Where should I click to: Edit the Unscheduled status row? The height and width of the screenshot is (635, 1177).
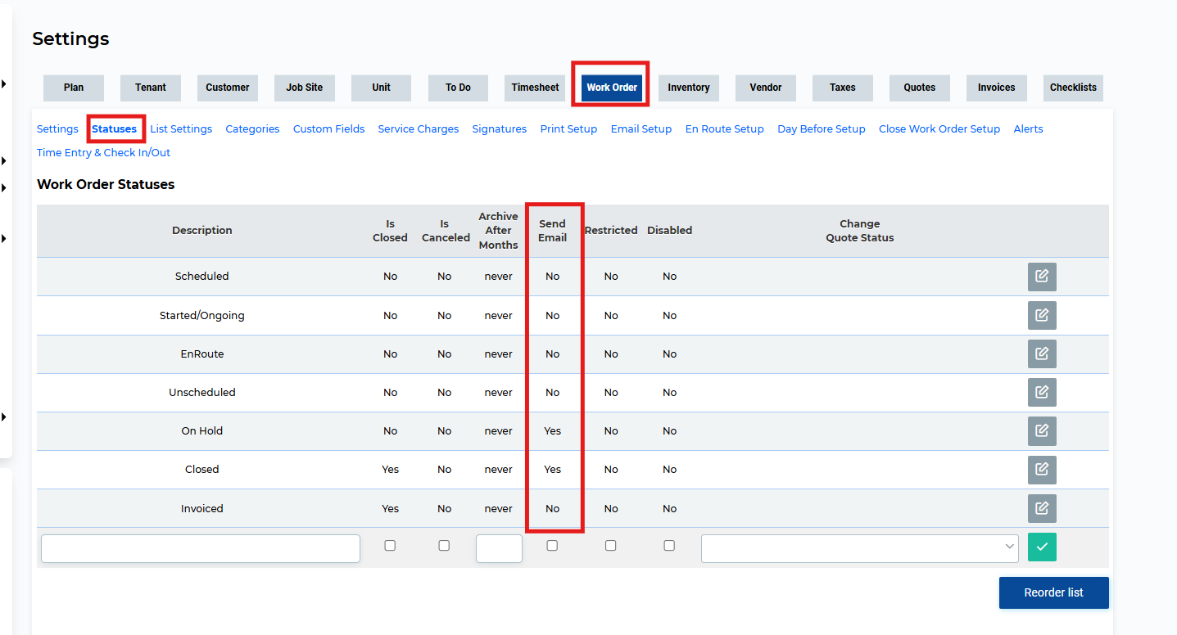pos(1042,392)
